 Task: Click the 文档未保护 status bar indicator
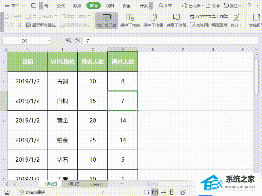(x=32, y=192)
